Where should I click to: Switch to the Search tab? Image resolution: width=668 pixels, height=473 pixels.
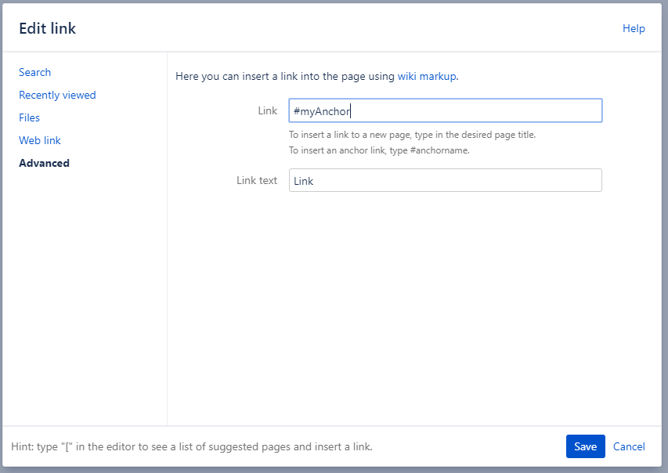(34, 72)
